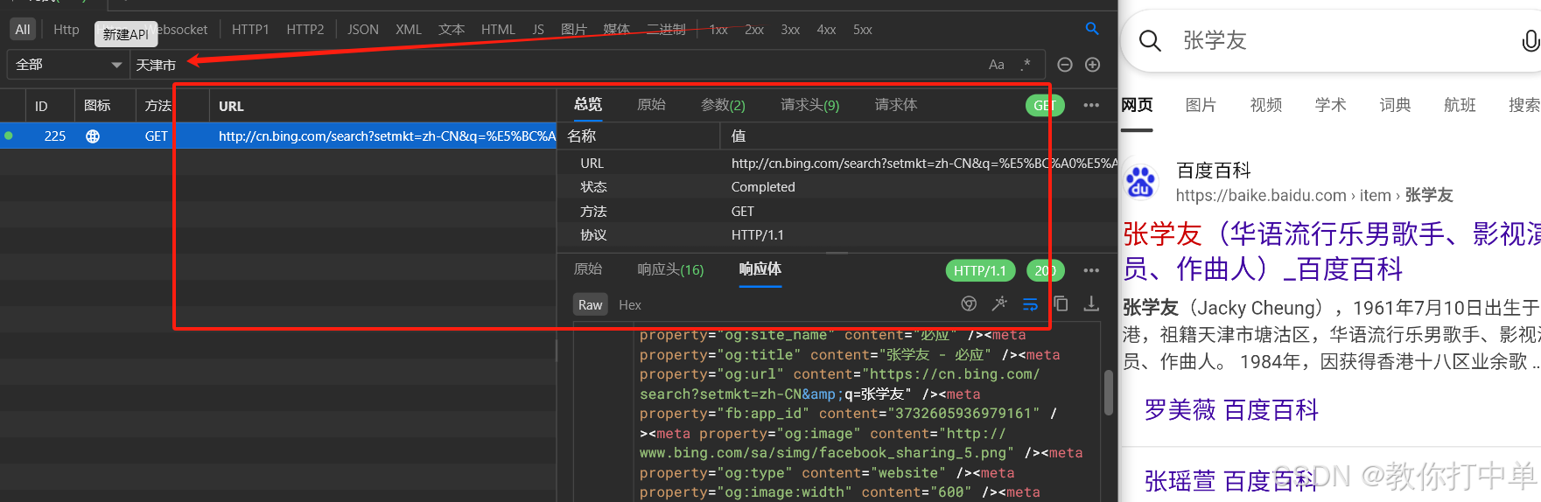Click the 百度百科 paw logo icon
The height and width of the screenshot is (502, 1541).
pos(1140,181)
